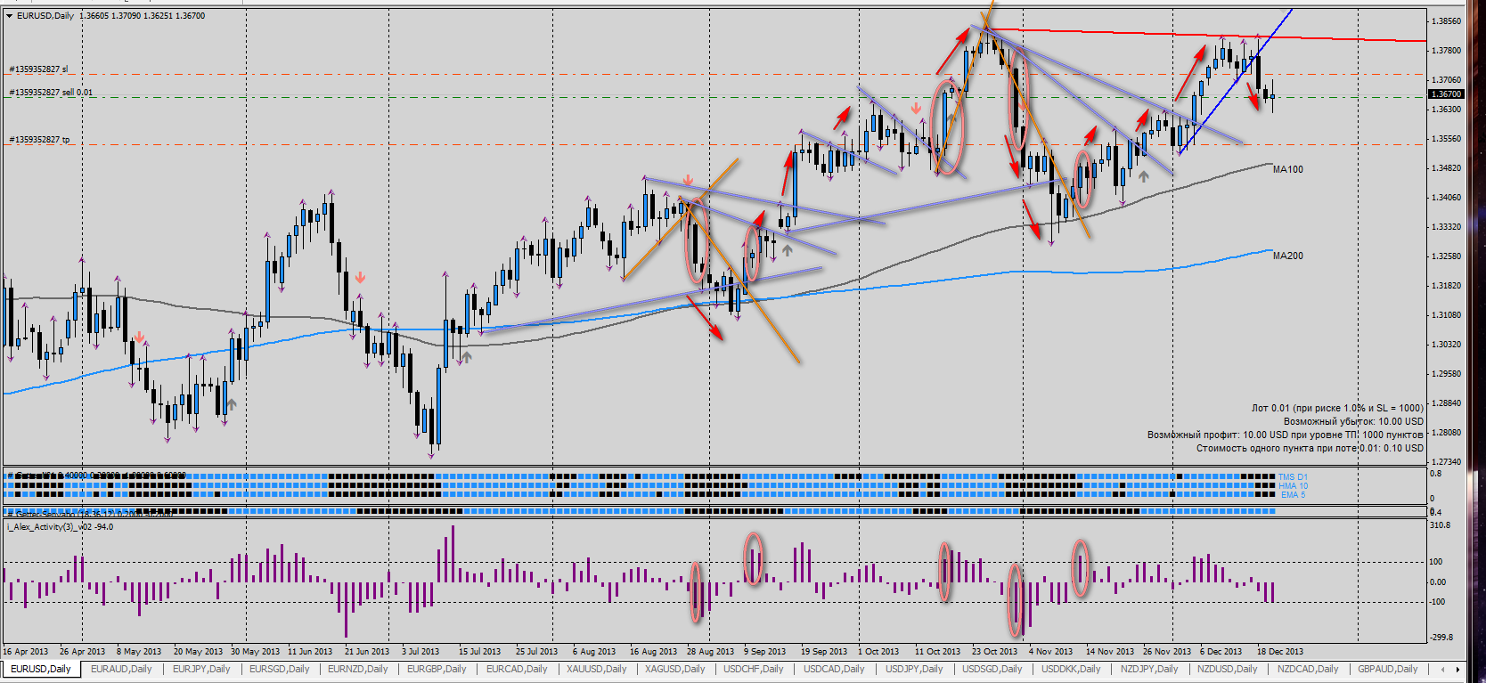Click the 'Стоимость одного пункта' info line
Viewport: 1486px width, 683px height.
coord(1310,448)
